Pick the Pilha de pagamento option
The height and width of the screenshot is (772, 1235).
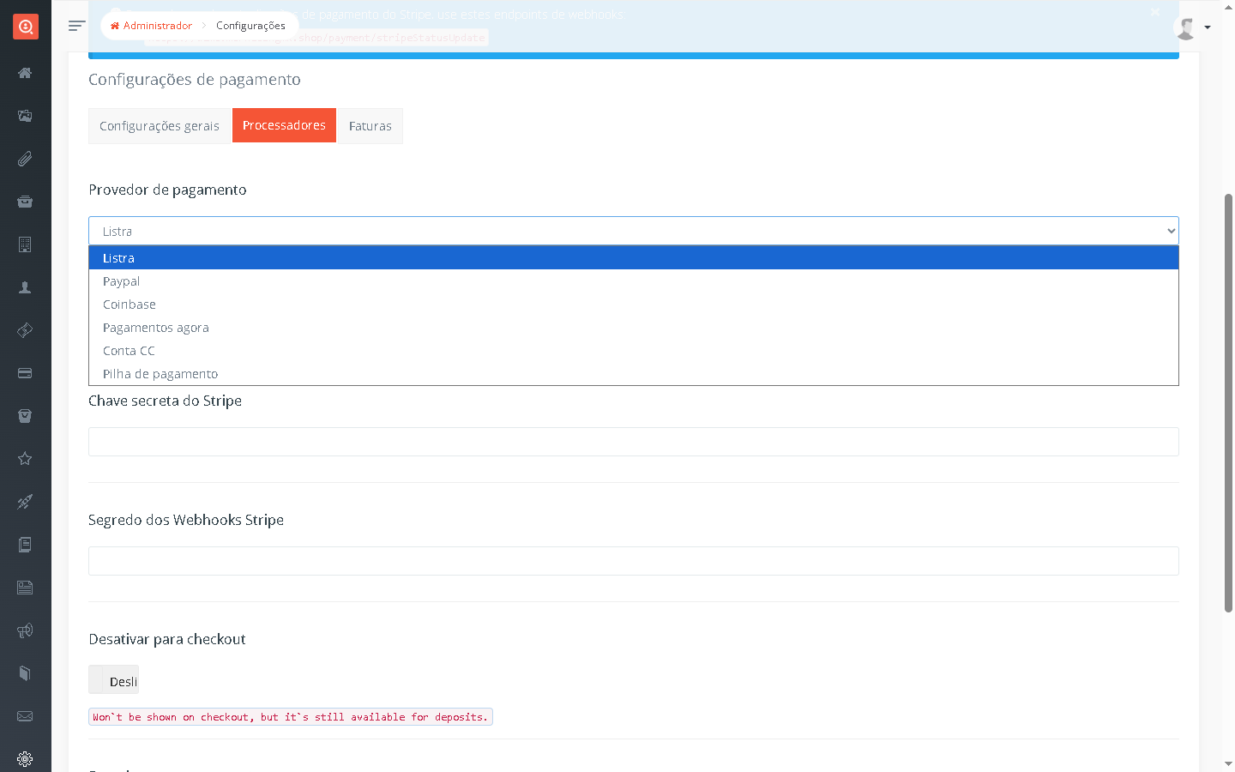tap(160, 374)
